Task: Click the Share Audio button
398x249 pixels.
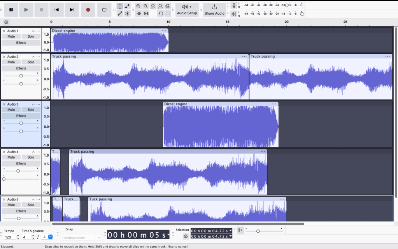Action: tap(214, 10)
